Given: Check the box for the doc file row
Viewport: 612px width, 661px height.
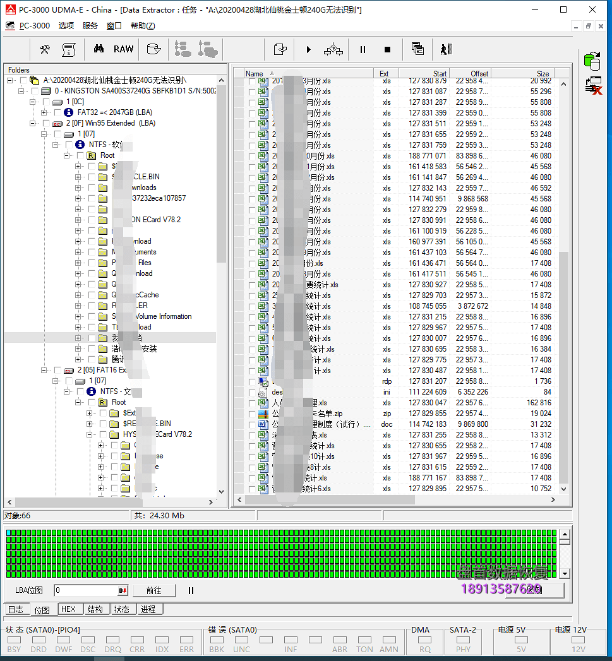Looking at the screenshot, I should 252,424.
